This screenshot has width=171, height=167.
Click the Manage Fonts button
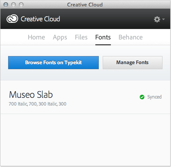(132, 63)
